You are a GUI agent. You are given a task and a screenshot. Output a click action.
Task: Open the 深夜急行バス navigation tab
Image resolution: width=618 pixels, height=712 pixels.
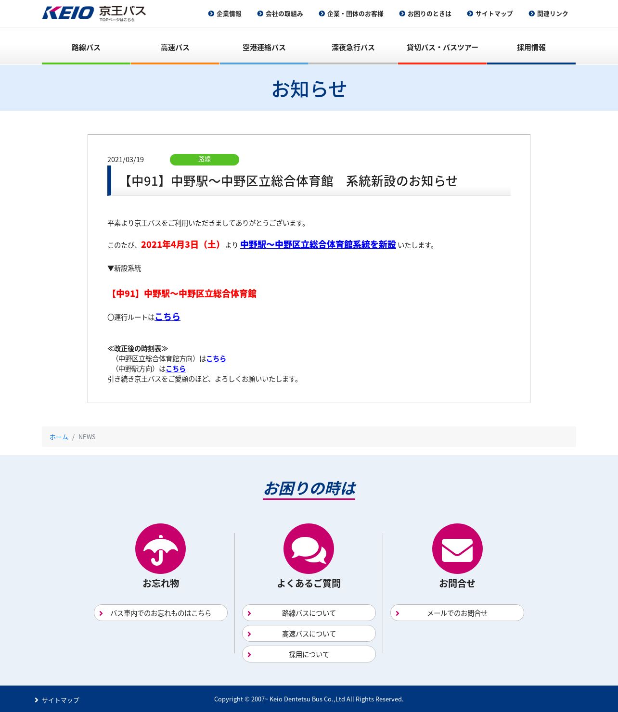(353, 47)
